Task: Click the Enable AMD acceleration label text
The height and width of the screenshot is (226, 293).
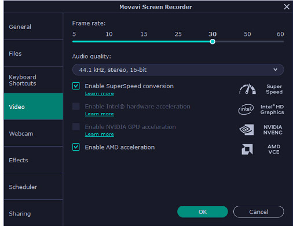Action: (120, 147)
